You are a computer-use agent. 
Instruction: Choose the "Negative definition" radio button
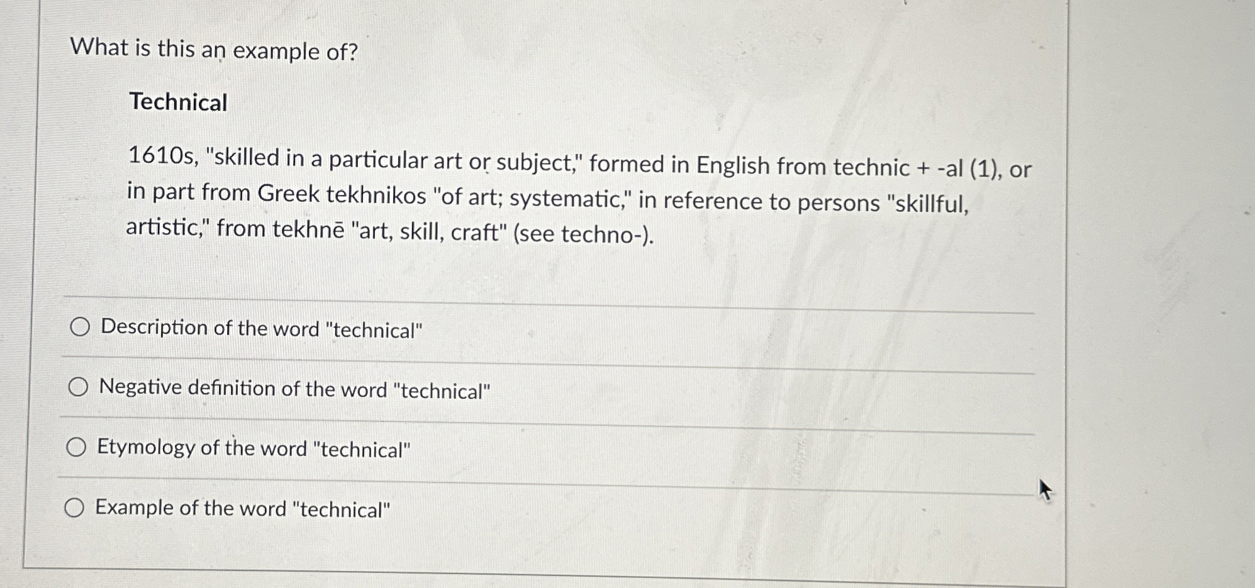tap(78, 387)
